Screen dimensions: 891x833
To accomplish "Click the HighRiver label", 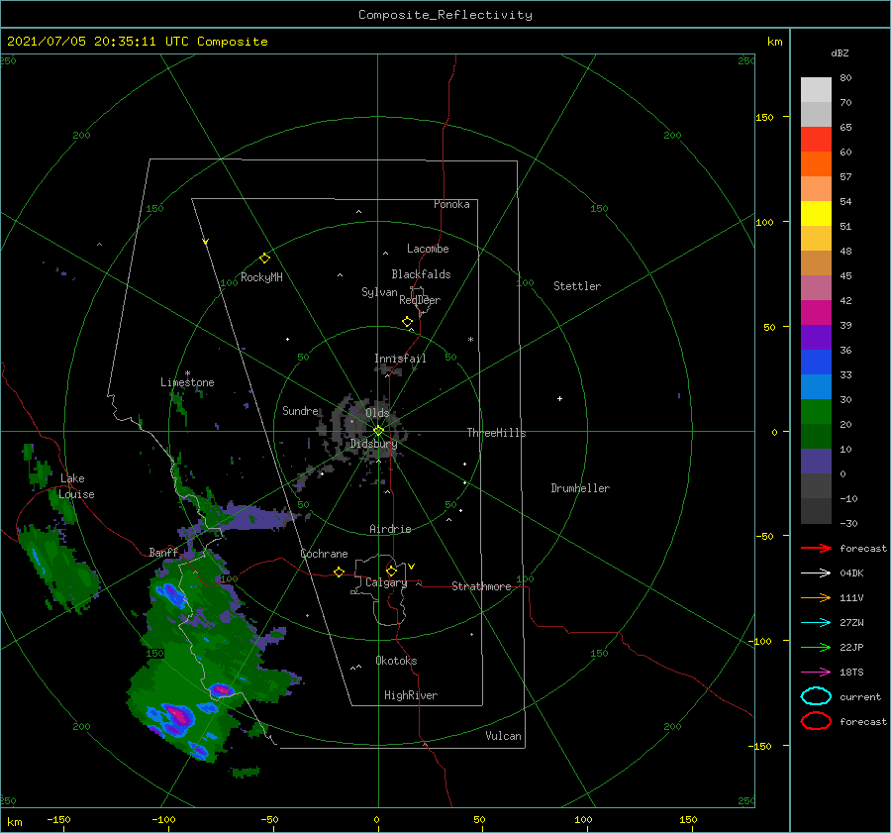I will (x=411, y=695).
